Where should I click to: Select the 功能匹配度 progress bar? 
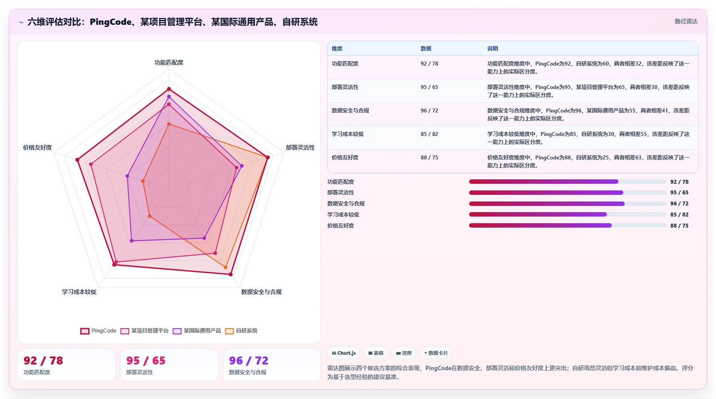coord(567,182)
